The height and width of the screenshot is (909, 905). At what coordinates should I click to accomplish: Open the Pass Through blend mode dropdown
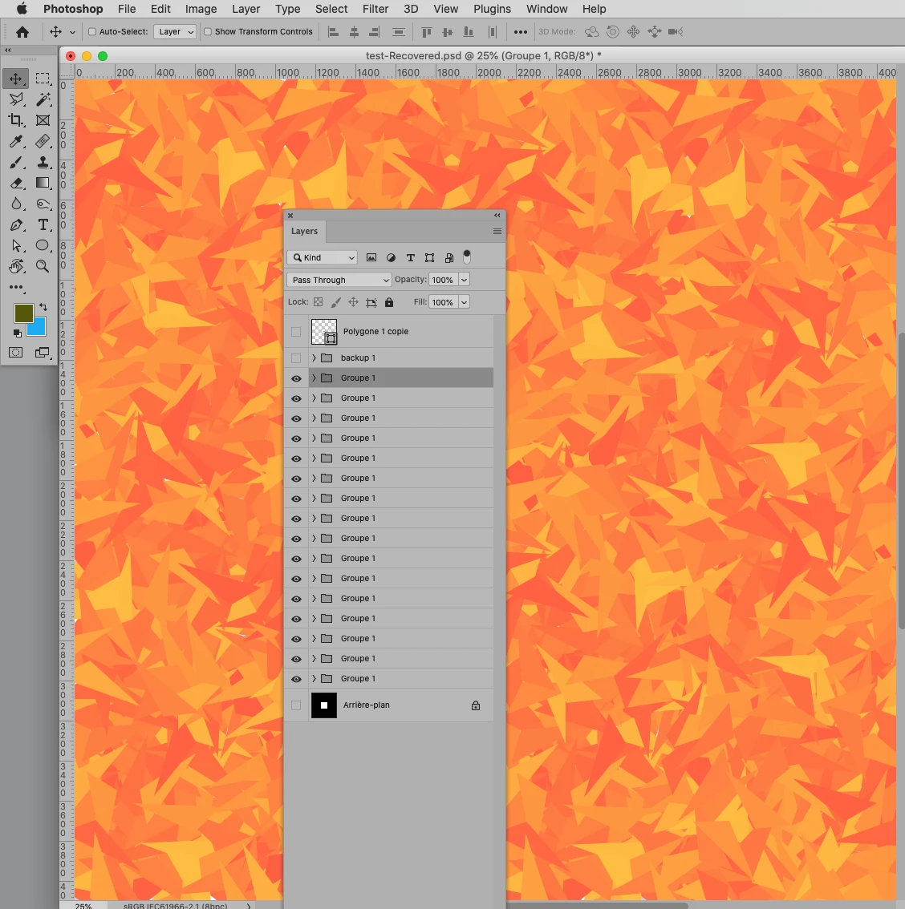coord(339,280)
